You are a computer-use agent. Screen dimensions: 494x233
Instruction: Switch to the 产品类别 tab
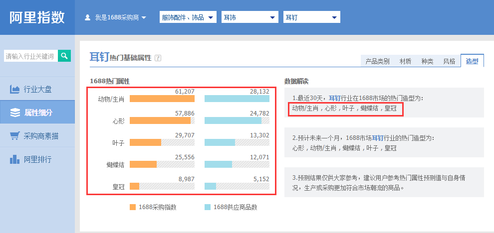(x=377, y=61)
